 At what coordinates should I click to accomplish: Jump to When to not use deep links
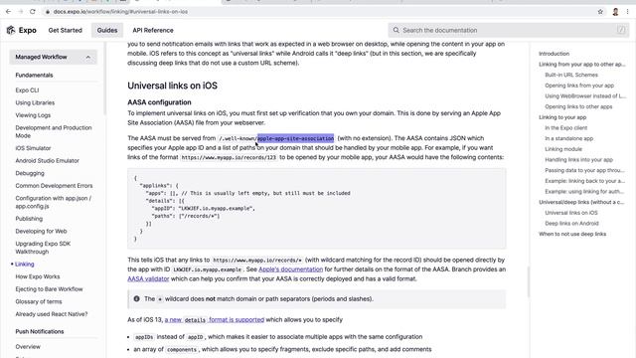pos(572,234)
